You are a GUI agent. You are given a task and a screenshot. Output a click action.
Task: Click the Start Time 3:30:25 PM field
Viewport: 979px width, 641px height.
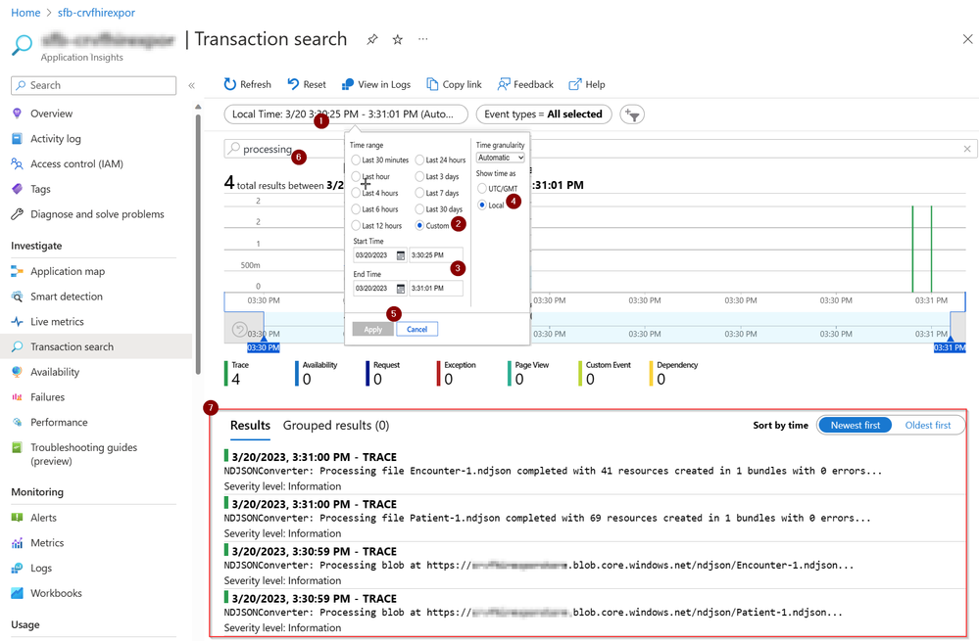(x=436, y=255)
